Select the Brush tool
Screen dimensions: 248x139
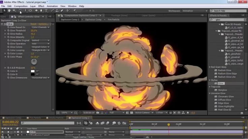click(x=52, y=10)
